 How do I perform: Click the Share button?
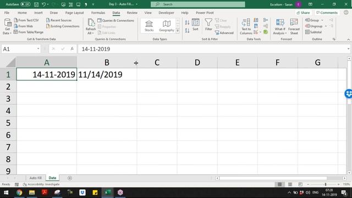[x=303, y=13]
